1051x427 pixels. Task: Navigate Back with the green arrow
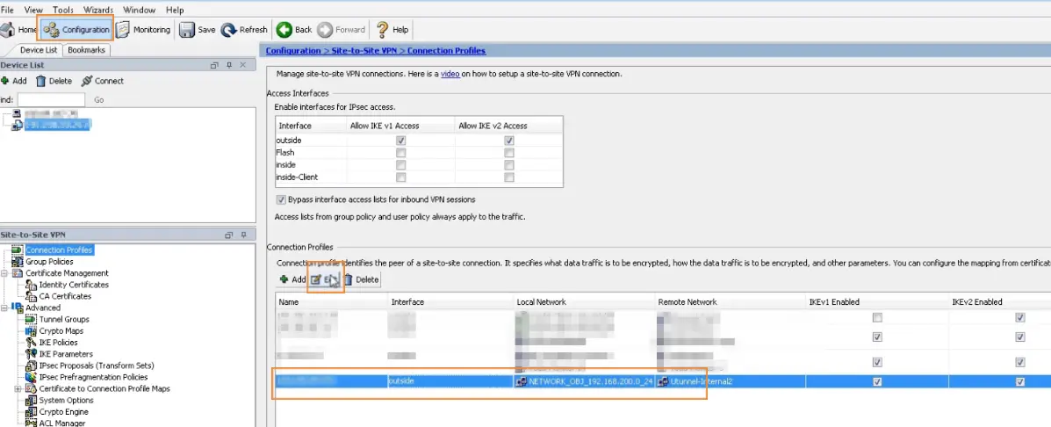tap(294, 30)
